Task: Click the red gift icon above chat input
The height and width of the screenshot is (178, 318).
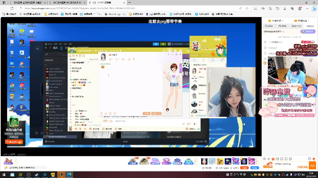Action: coord(273,159)
